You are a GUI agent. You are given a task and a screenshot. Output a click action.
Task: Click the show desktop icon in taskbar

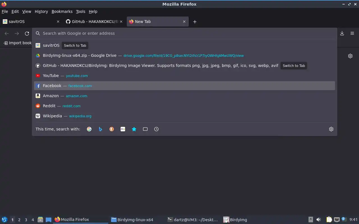[49, 220]
